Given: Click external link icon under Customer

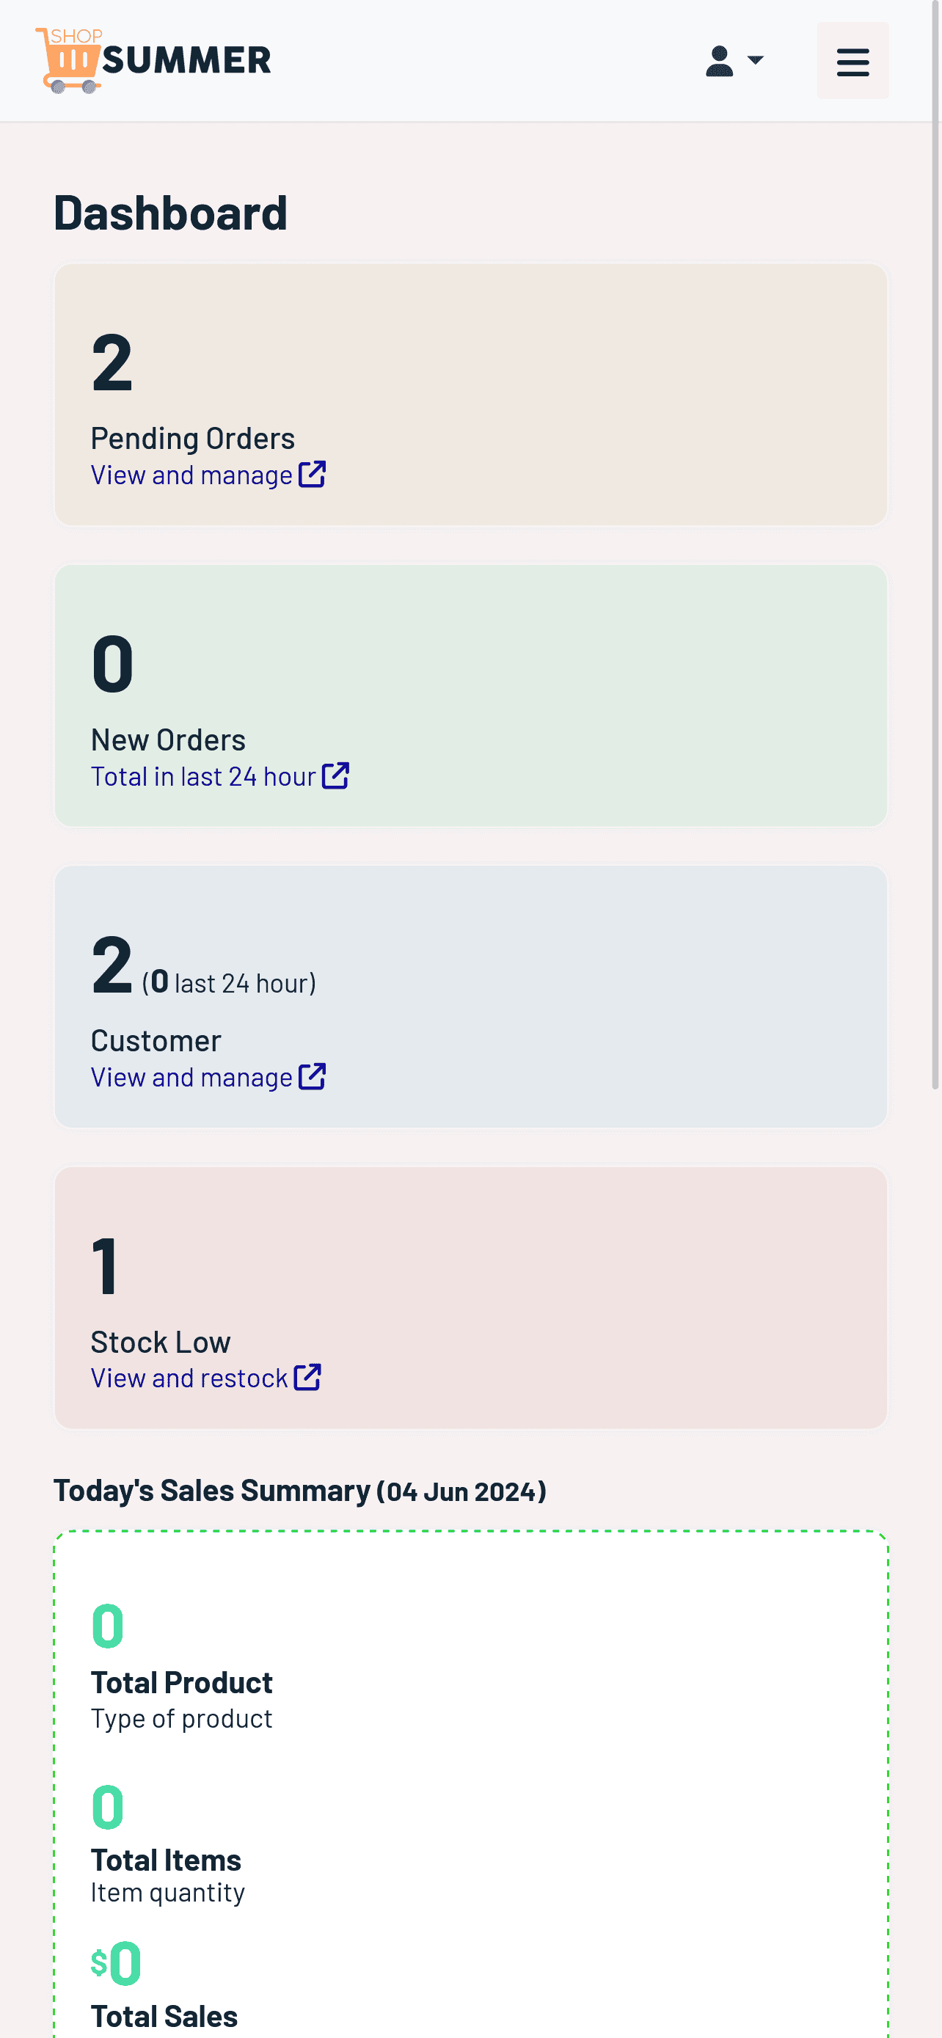Looking at the screenshot, I should pos(312,1076).
